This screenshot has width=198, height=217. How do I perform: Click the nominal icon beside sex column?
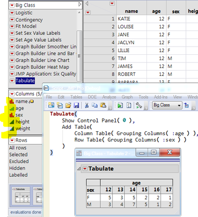point(11,115)
